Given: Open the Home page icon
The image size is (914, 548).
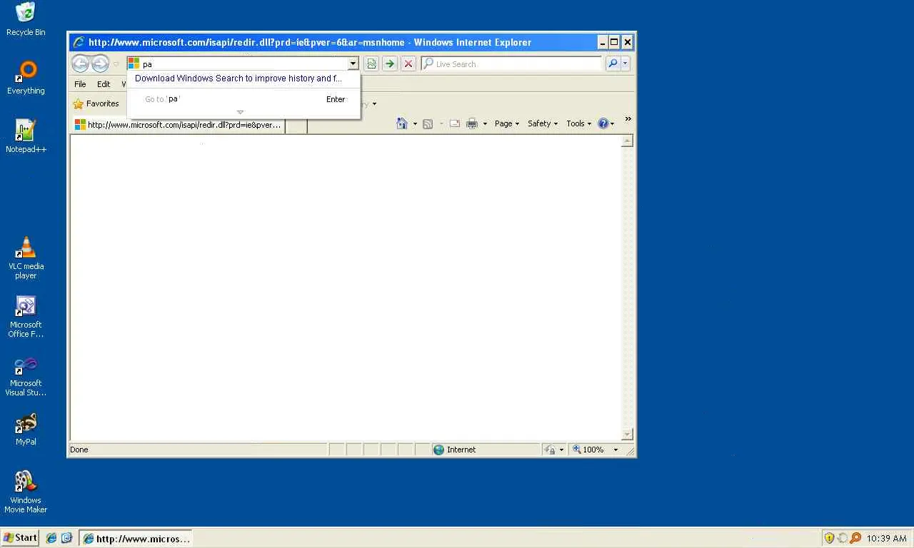Looking at the screenshot, I should coord(402,123).
